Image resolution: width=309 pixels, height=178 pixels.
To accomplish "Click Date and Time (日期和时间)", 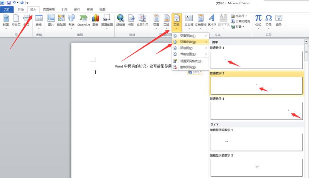I will (x=241, y=21).
